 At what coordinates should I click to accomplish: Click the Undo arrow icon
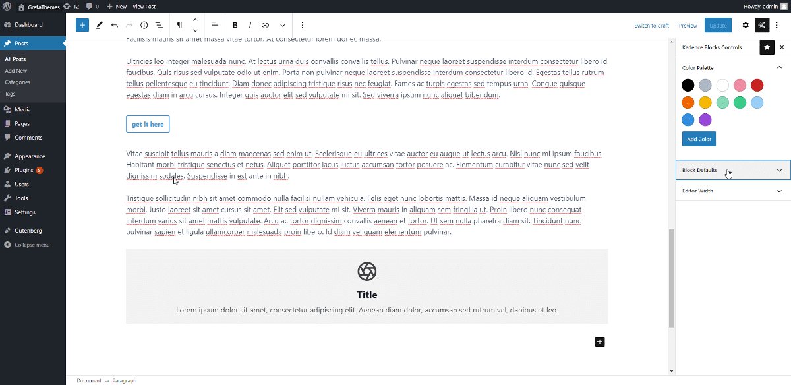tap(114, 25)
